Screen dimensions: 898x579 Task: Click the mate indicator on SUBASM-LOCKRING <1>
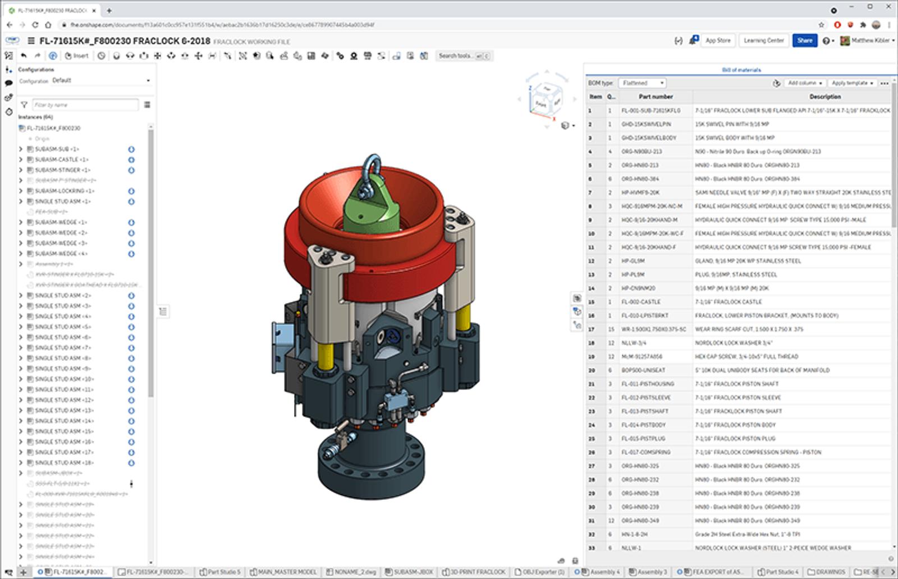tap(131, 191)
